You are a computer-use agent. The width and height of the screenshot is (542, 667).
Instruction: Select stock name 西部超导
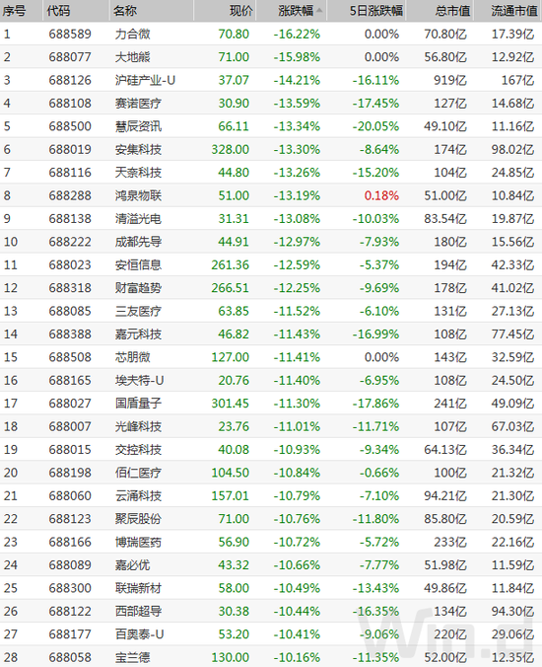138,612
